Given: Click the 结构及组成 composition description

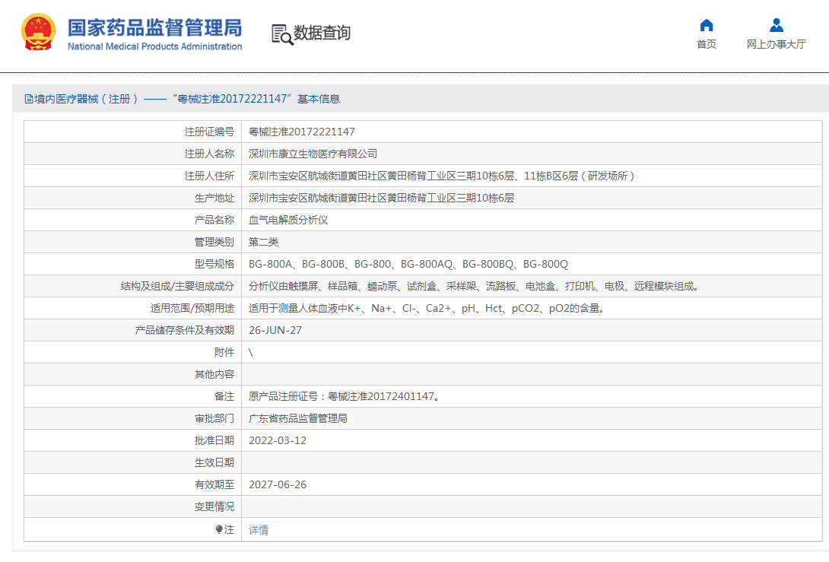Looking at the screenshot, I should (x=475, y=287).
